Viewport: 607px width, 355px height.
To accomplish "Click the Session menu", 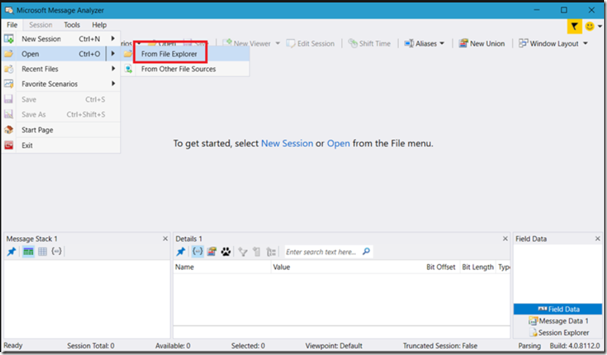I will [41, 25].
